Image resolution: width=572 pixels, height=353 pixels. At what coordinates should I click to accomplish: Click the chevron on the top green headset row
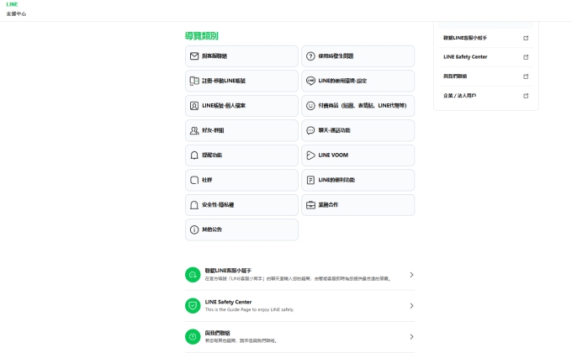tap(411, 275)
